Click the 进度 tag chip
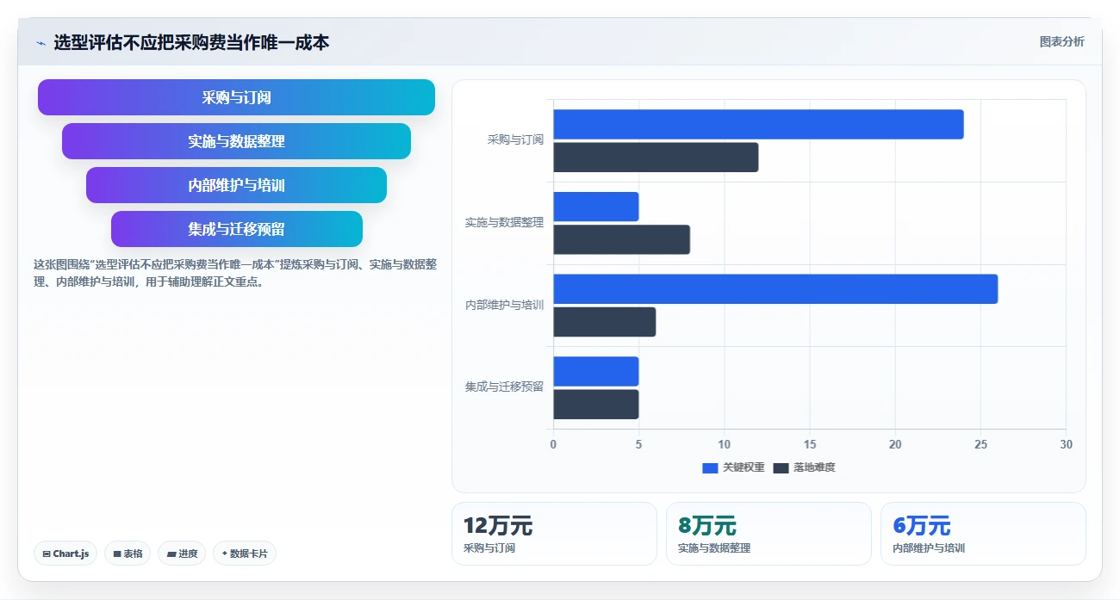 click(182, 554)
